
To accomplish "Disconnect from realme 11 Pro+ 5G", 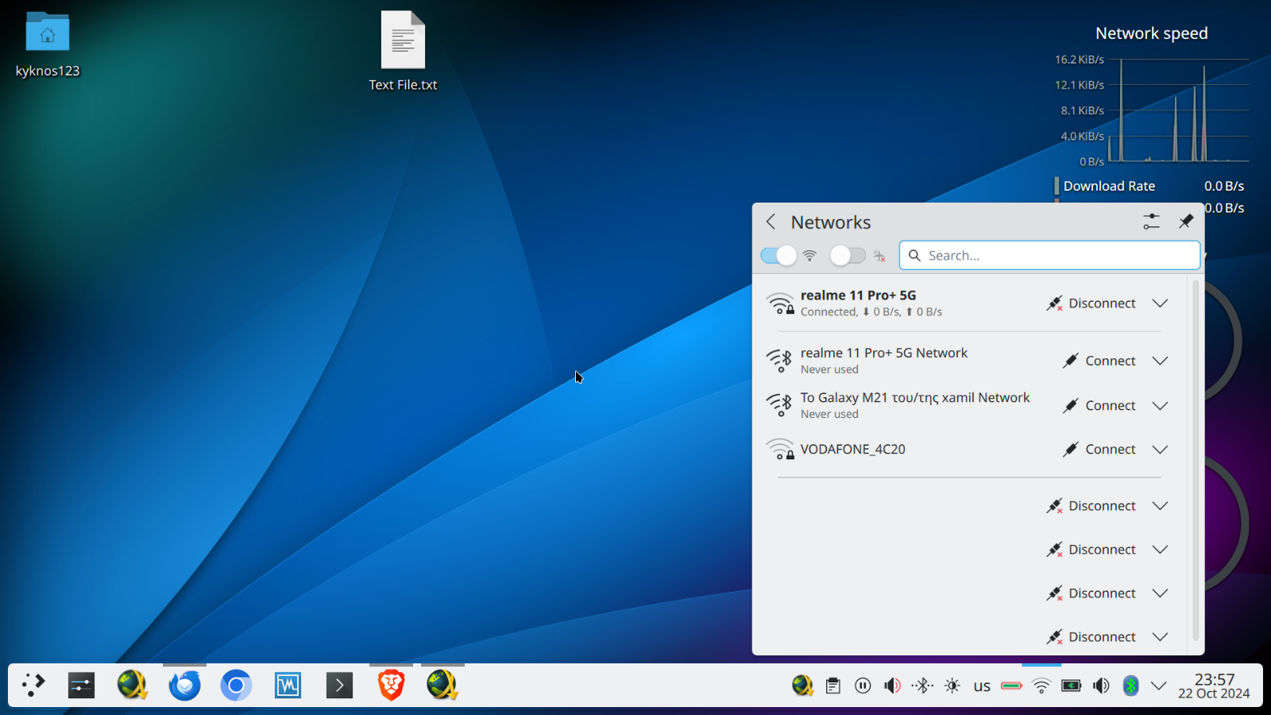I will [x=1091, y=303].
